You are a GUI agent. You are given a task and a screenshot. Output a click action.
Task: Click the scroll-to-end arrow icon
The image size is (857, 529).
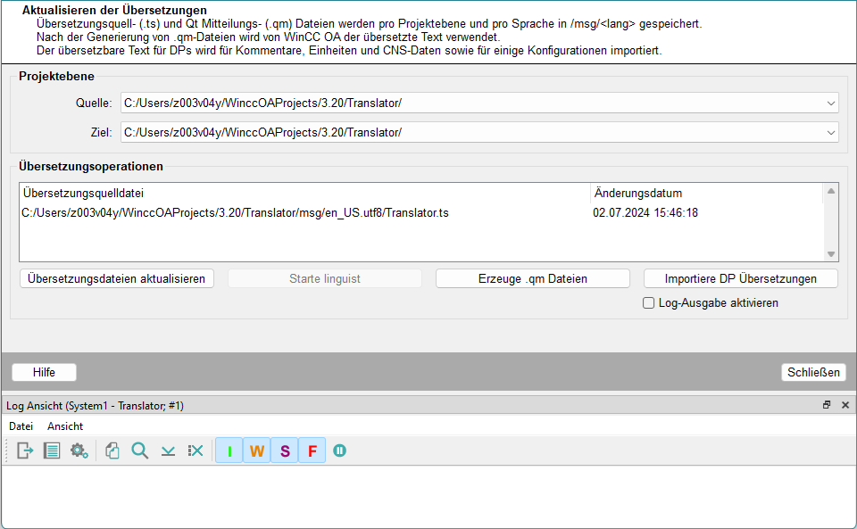pyautogui.click(x=168, y=450)
